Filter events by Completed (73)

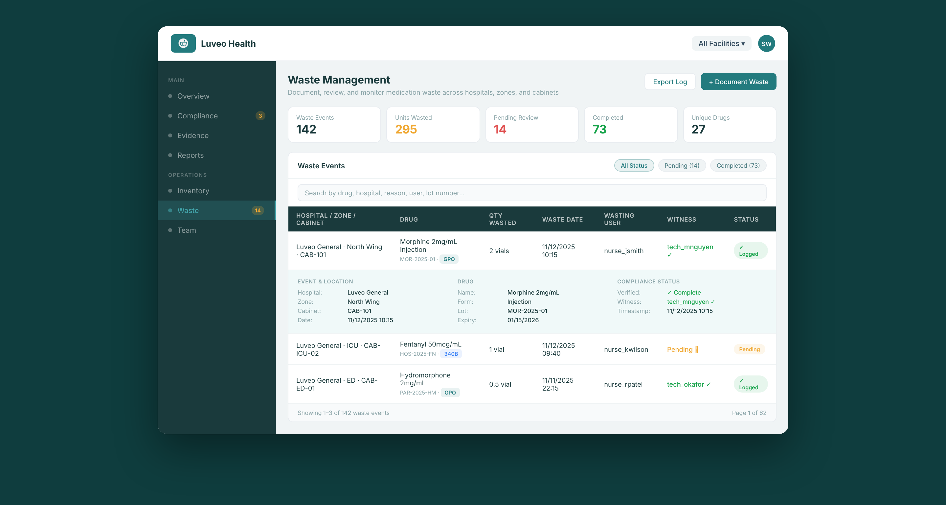coord(738,165)
